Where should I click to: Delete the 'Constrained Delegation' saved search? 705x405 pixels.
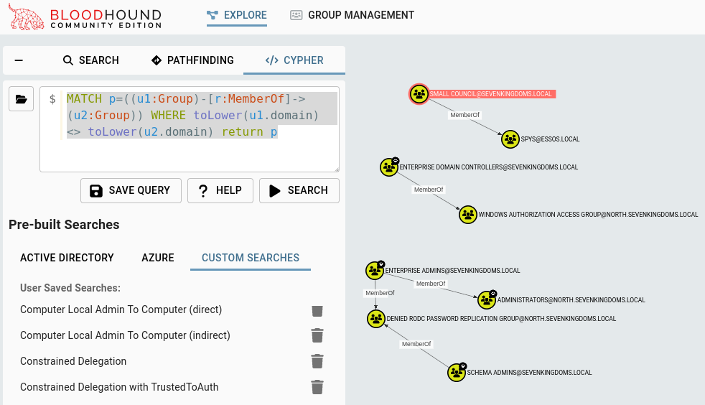[x=317, y=361]
